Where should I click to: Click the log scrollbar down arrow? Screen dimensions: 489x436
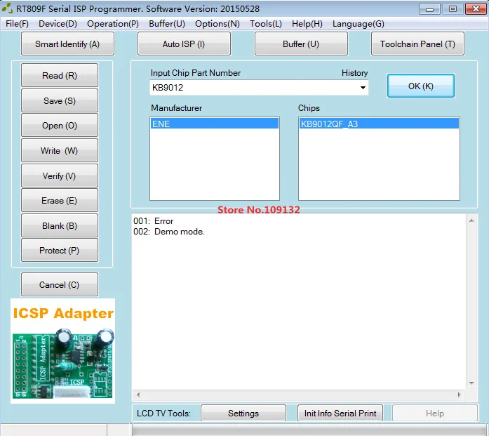pyautogui.click(x=471, y=383)
